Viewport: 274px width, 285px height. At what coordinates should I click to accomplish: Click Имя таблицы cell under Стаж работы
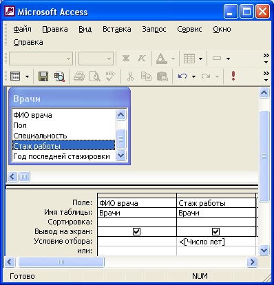coord(216,213)
